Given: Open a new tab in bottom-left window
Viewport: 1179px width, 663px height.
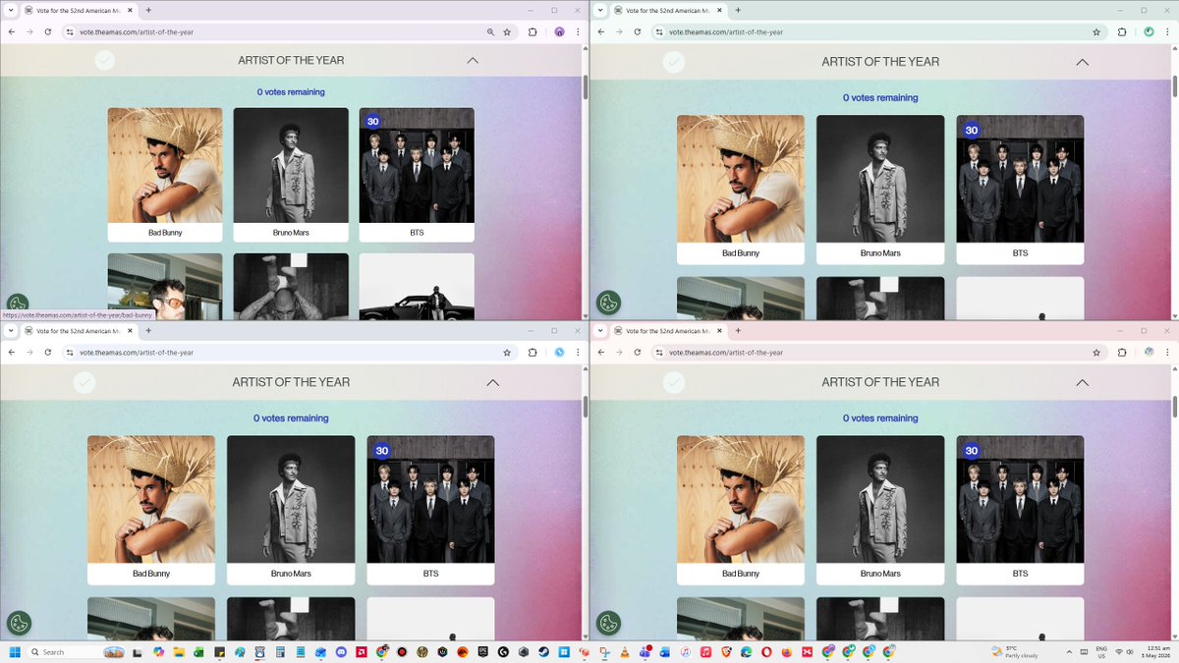Looking at the screenshot, I should (x=148, y=330).
